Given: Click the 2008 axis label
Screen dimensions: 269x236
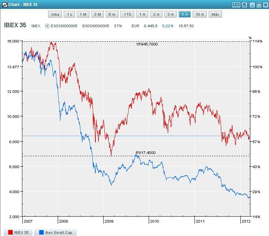Looking at the screenshot, I should 63,221.
